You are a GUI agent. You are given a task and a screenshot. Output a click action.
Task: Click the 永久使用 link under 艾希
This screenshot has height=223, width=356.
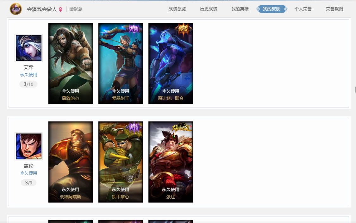(x=28, y=75)
